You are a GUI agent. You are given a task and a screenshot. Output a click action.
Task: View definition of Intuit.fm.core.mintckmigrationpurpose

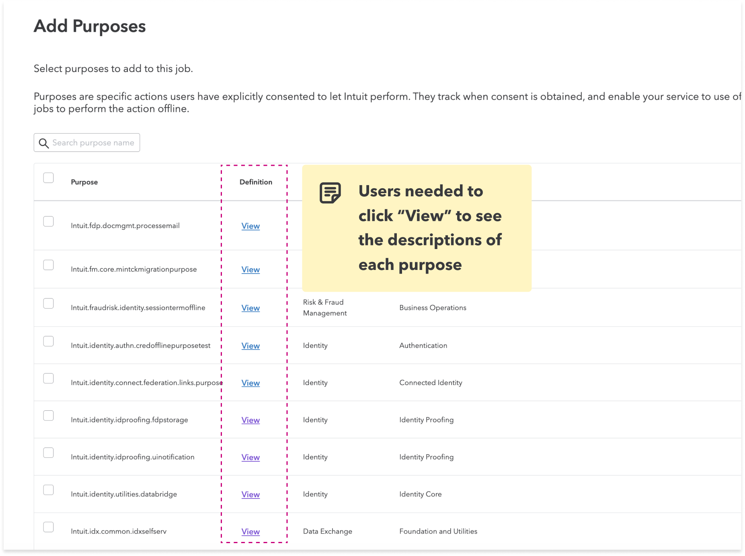[250, 270]
